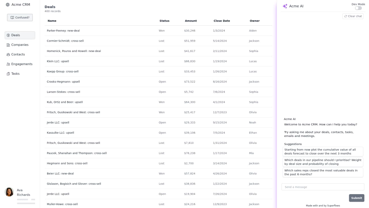Open the Tasks page

[20, 74]
